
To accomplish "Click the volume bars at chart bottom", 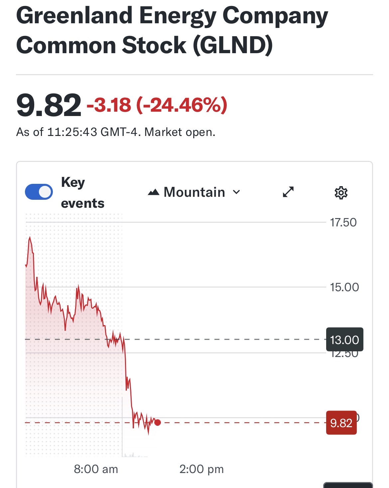I will coord(133,454).
